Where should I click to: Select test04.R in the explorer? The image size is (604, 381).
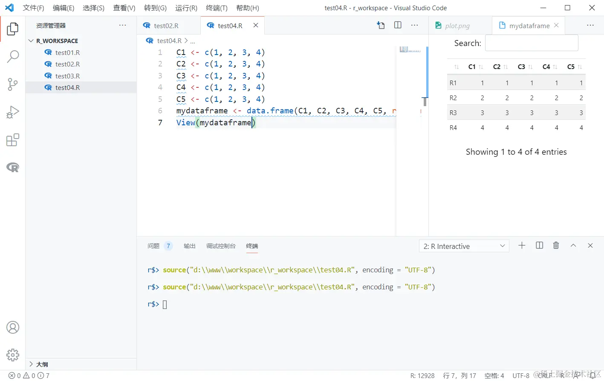coord(81,87)
